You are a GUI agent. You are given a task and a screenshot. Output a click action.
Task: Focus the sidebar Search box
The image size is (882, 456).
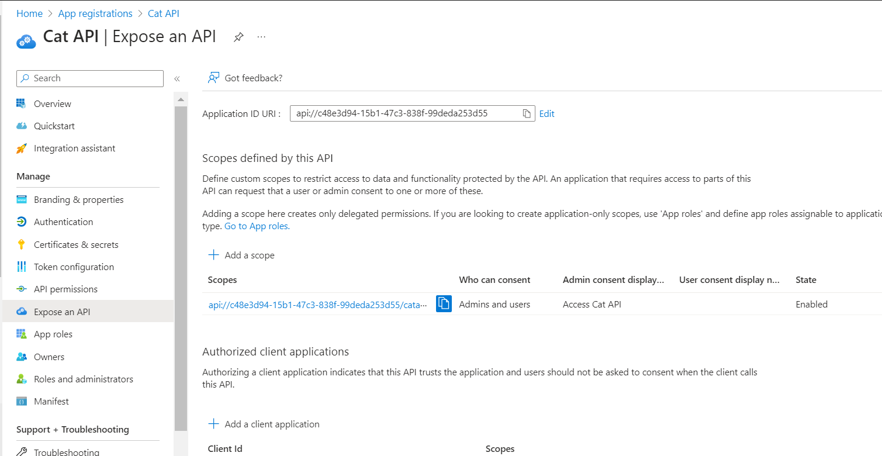(90, 78)
